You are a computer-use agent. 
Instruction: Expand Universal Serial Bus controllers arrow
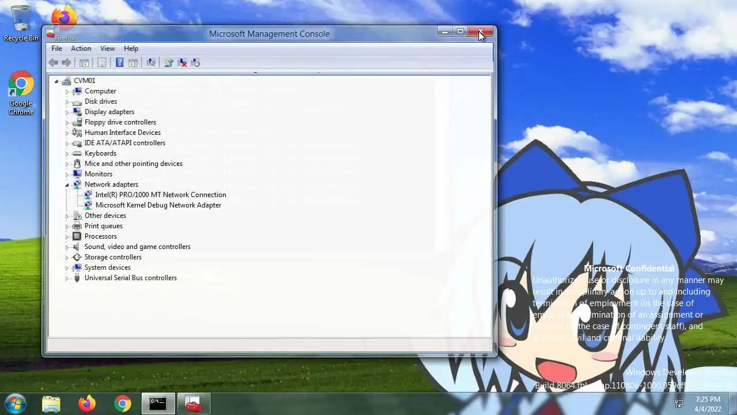click(67, 278)
